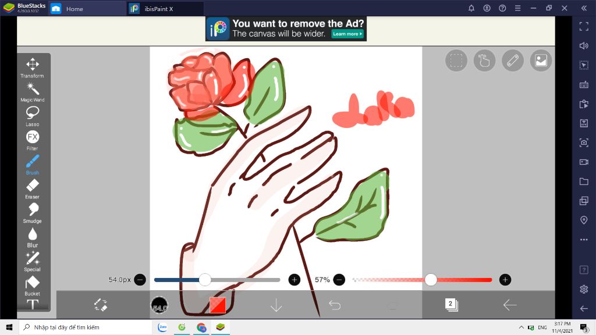This screenshot has height=335, width=596.
Task: Open BlueStacks settings gear
Action: pos(584,290)
